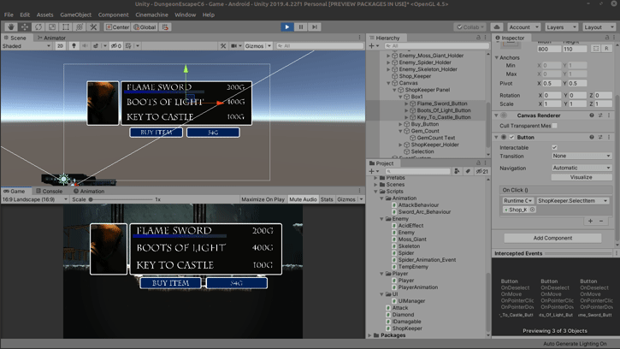Open the Layout dropdown
The width and height of the screenshot is (620, 349).
(x=599, y=27)
